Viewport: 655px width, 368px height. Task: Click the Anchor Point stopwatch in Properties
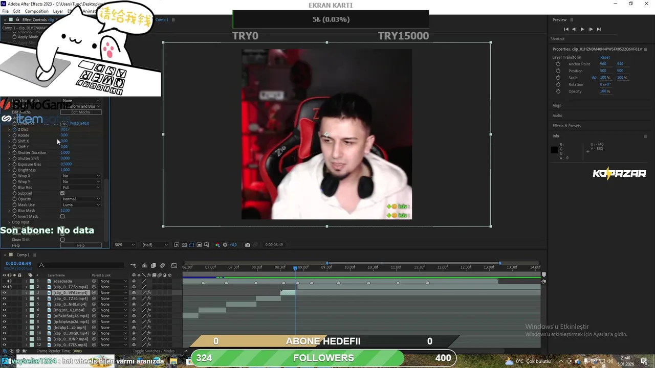(558, 64)
